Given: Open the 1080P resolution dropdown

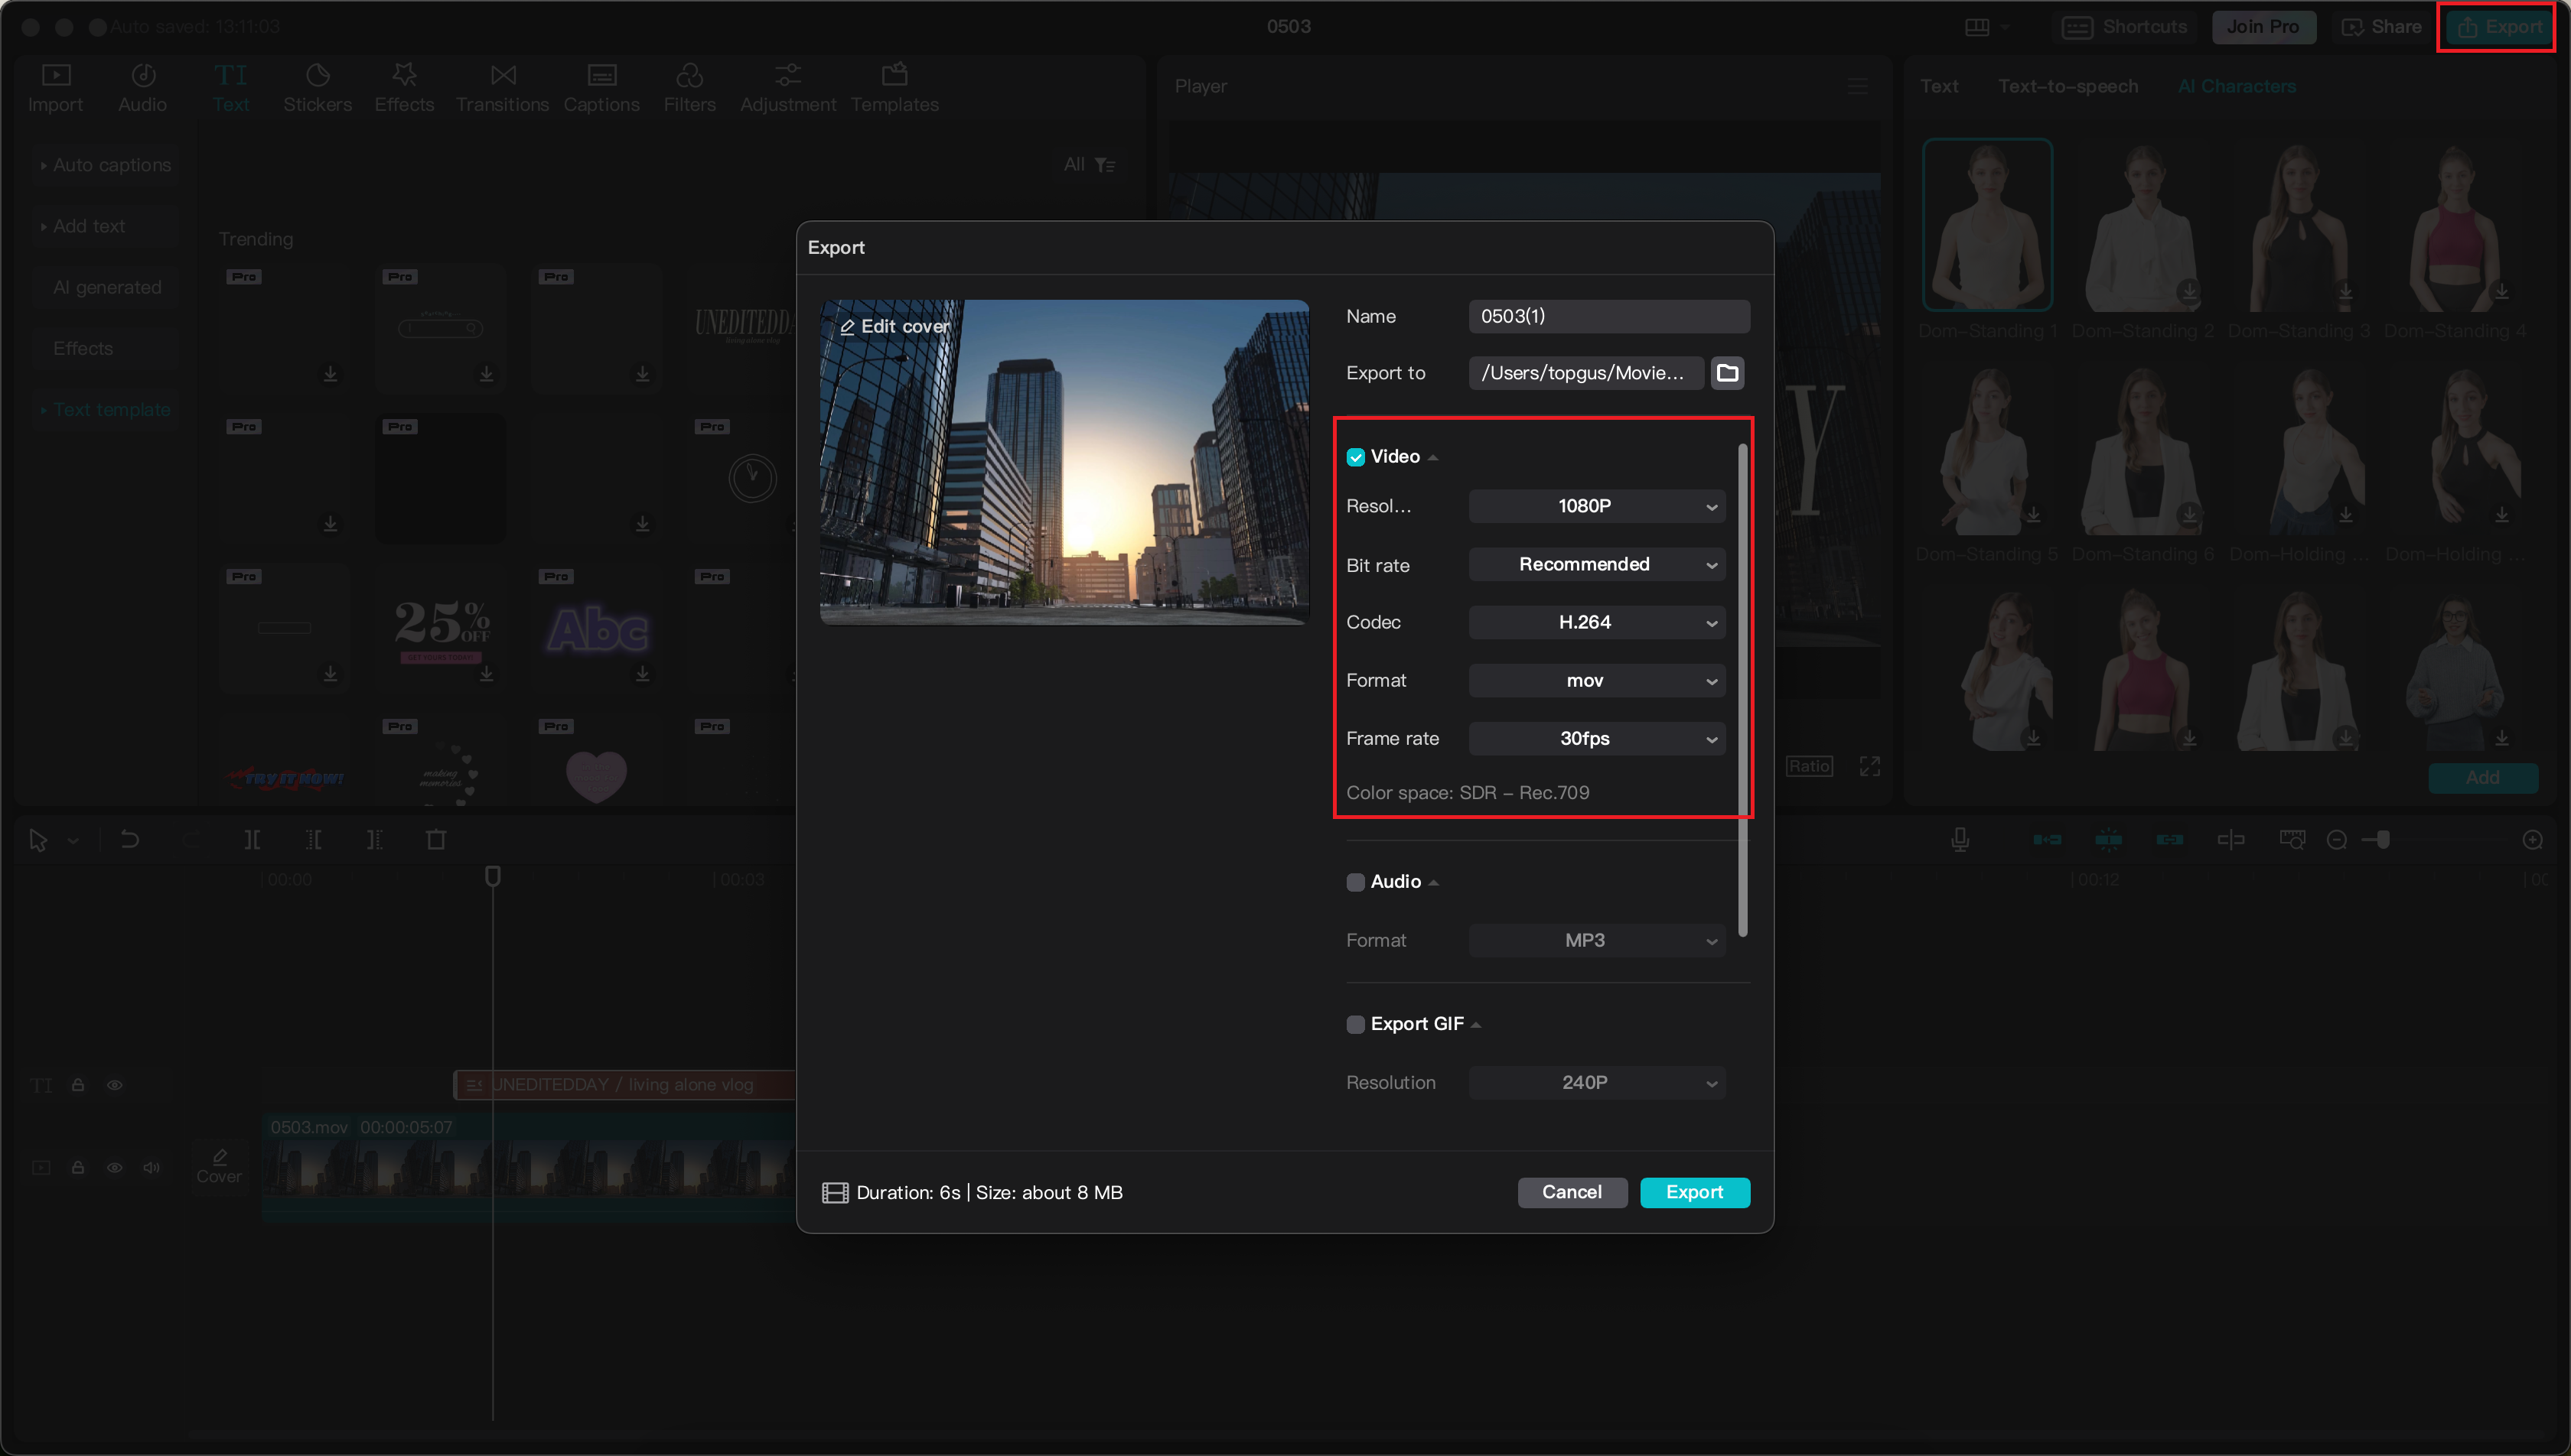Looking at the screenshot, I should tap(1597, 506).
